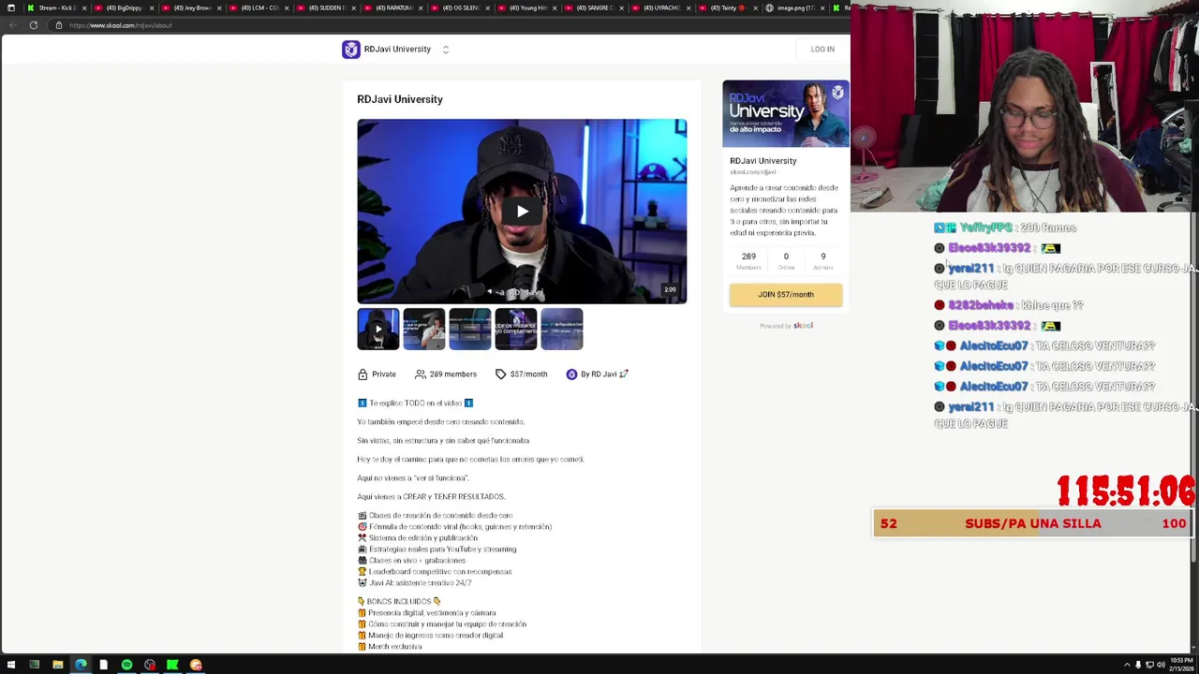This screenshot has height=674, width=1199.
Task: Select the fifth gallery thumbnail
Action: pos(562,329)
